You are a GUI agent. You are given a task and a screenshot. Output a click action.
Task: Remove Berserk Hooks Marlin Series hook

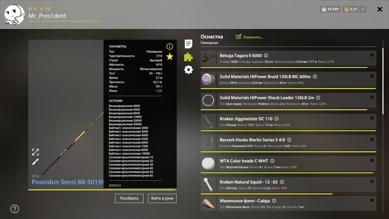[x=372, y=139]
